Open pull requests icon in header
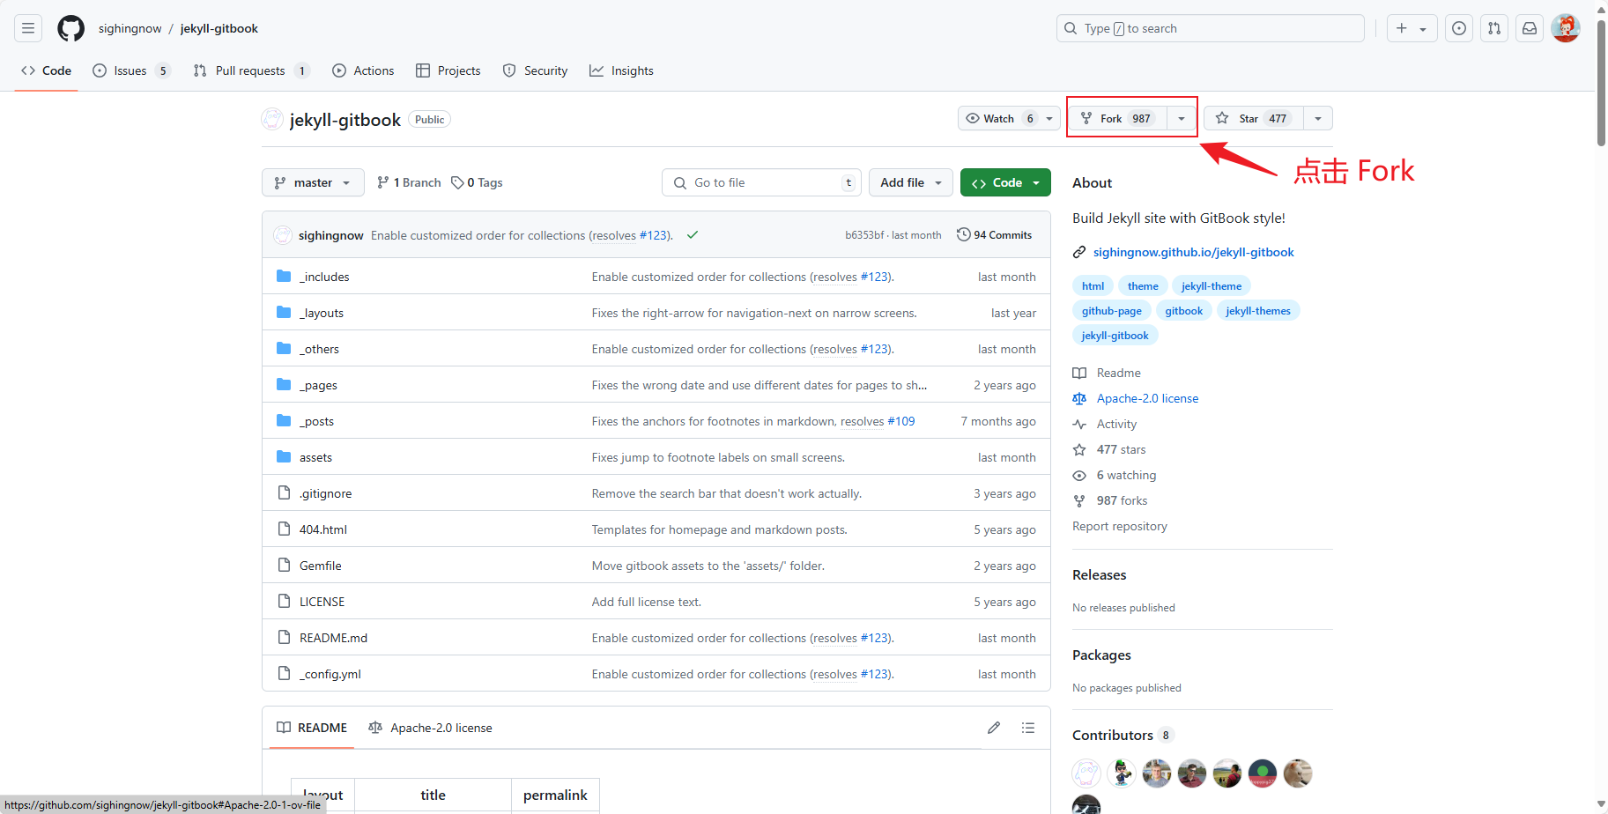The image size is (1608, 814). (x=1494, y=28)
